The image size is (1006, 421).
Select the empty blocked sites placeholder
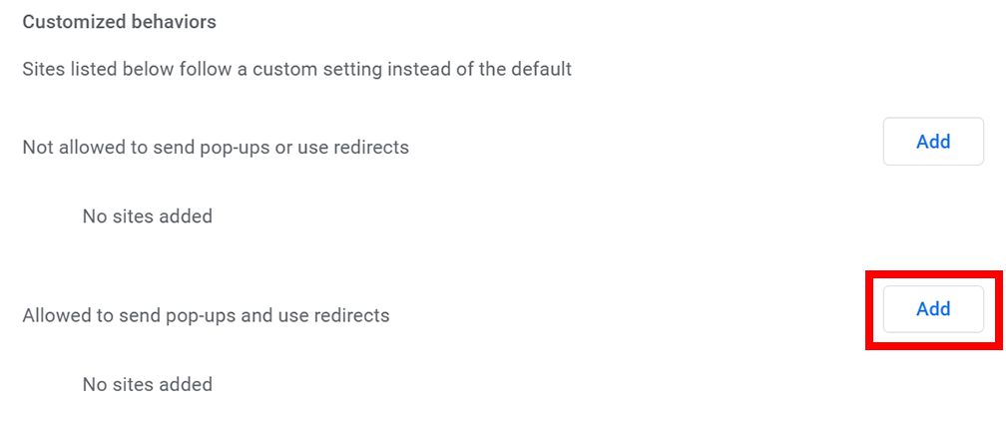[x=148, y=215]
